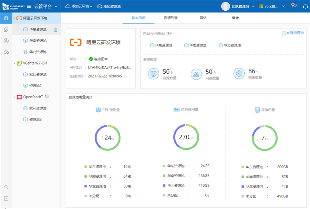Screen dimensions: 310x209
Task: Open the mail notifications icon
Action: click(294, 6)
